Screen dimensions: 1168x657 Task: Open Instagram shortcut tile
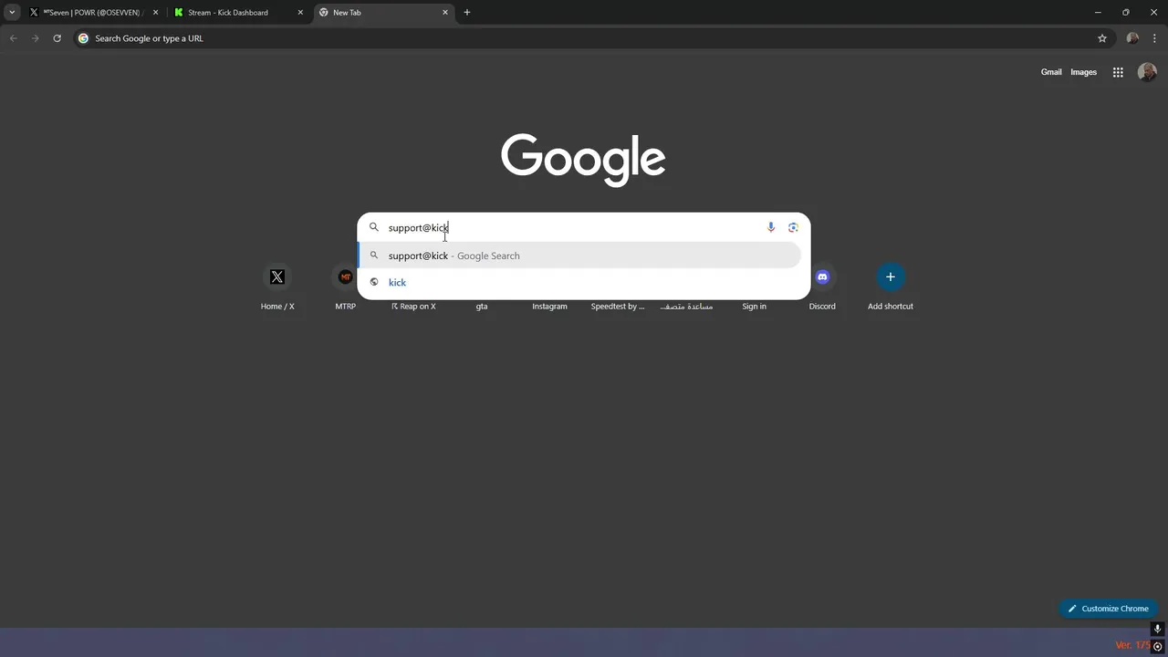tap(549, 306)
